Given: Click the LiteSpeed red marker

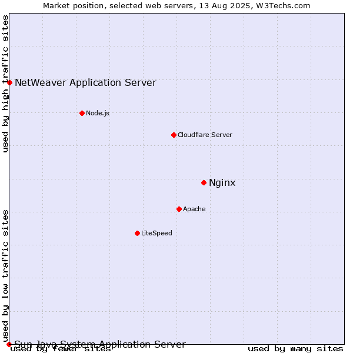Looking at the screenshot, I should coord(138,233).
